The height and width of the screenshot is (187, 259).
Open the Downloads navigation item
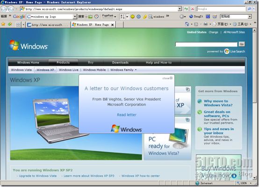tap(120, 63)
